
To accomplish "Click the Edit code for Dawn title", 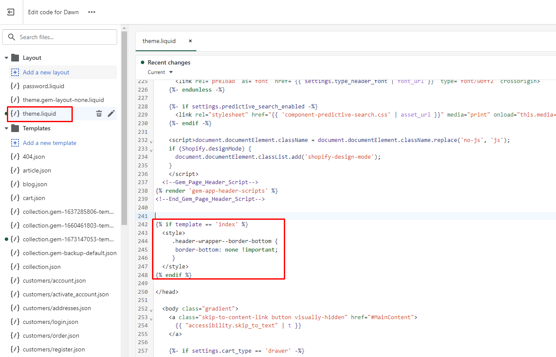I will 53,12.
